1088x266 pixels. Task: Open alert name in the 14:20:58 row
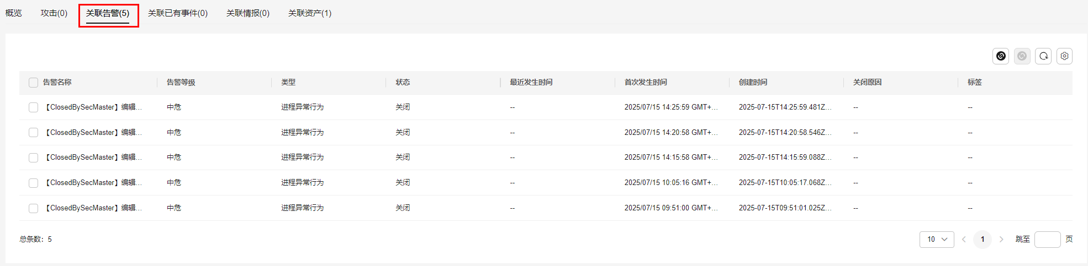[x=93, y=133]
